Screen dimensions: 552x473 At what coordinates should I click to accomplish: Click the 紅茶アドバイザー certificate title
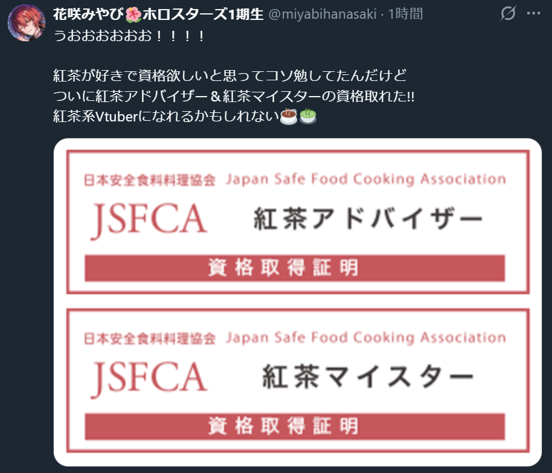[368, 218]
